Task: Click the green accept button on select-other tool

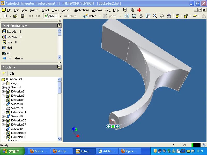Action: pyautogui.click(x=113, y=127)
